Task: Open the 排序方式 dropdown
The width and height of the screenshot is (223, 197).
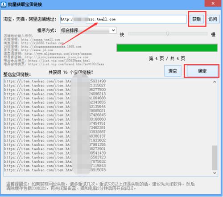Action: click(88, 30)
